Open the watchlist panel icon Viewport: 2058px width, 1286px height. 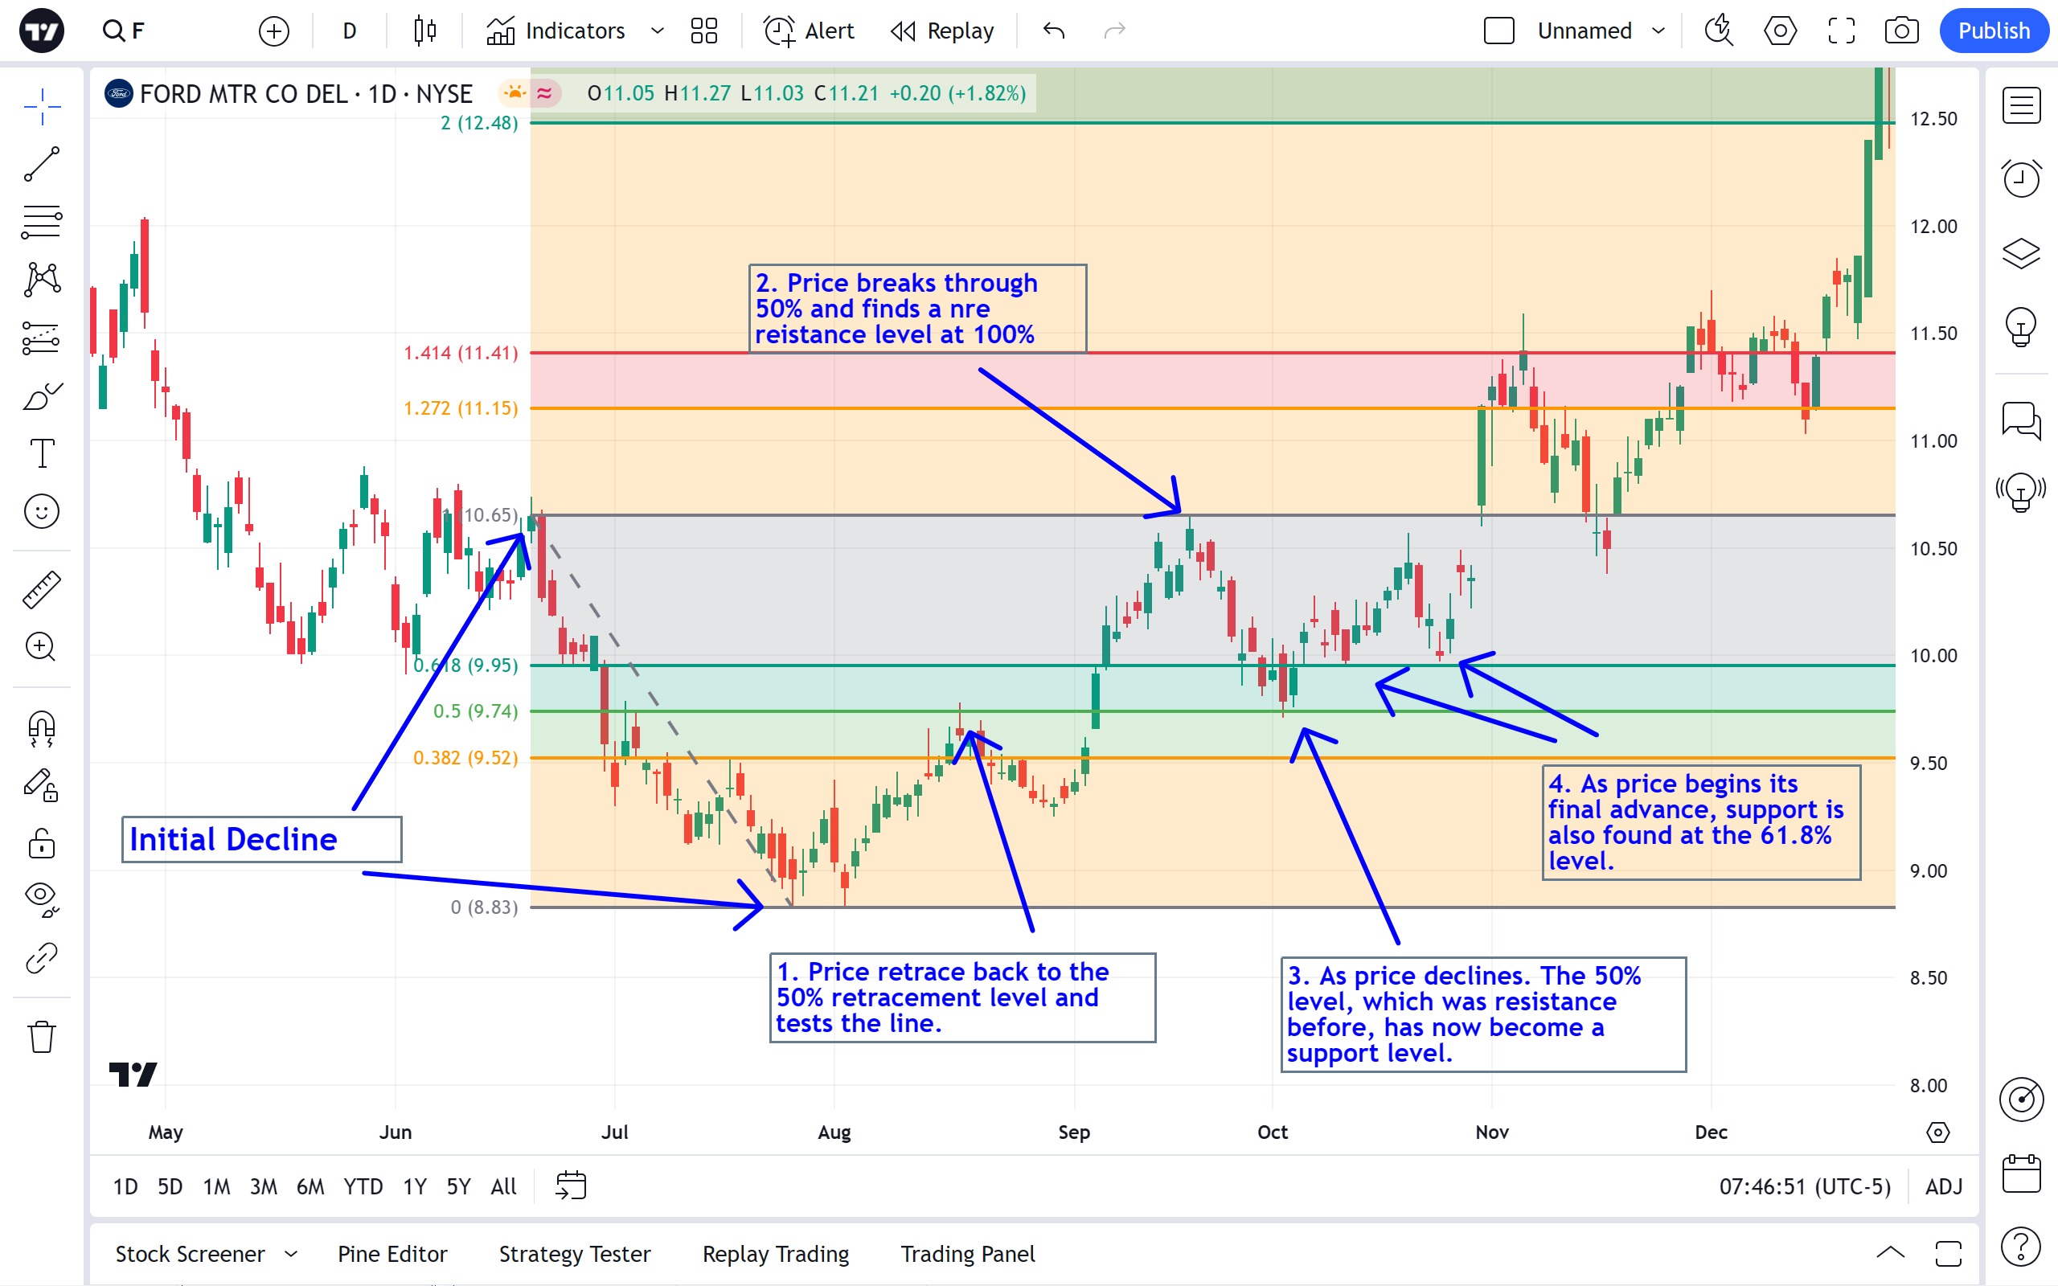pos(2020,105)
